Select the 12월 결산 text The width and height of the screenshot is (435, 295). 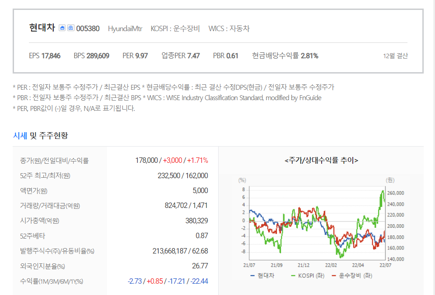(x=395, y=56)
